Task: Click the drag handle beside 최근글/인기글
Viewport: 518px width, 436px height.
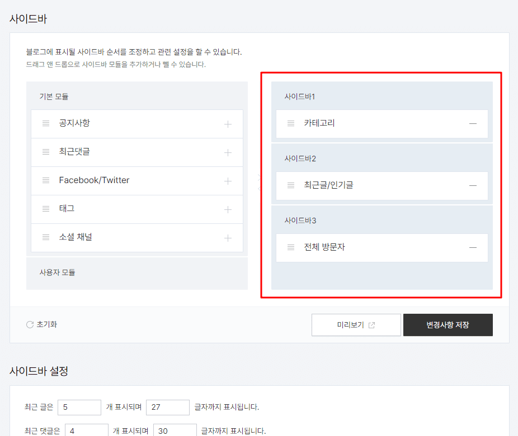Action: pos(290,185)
